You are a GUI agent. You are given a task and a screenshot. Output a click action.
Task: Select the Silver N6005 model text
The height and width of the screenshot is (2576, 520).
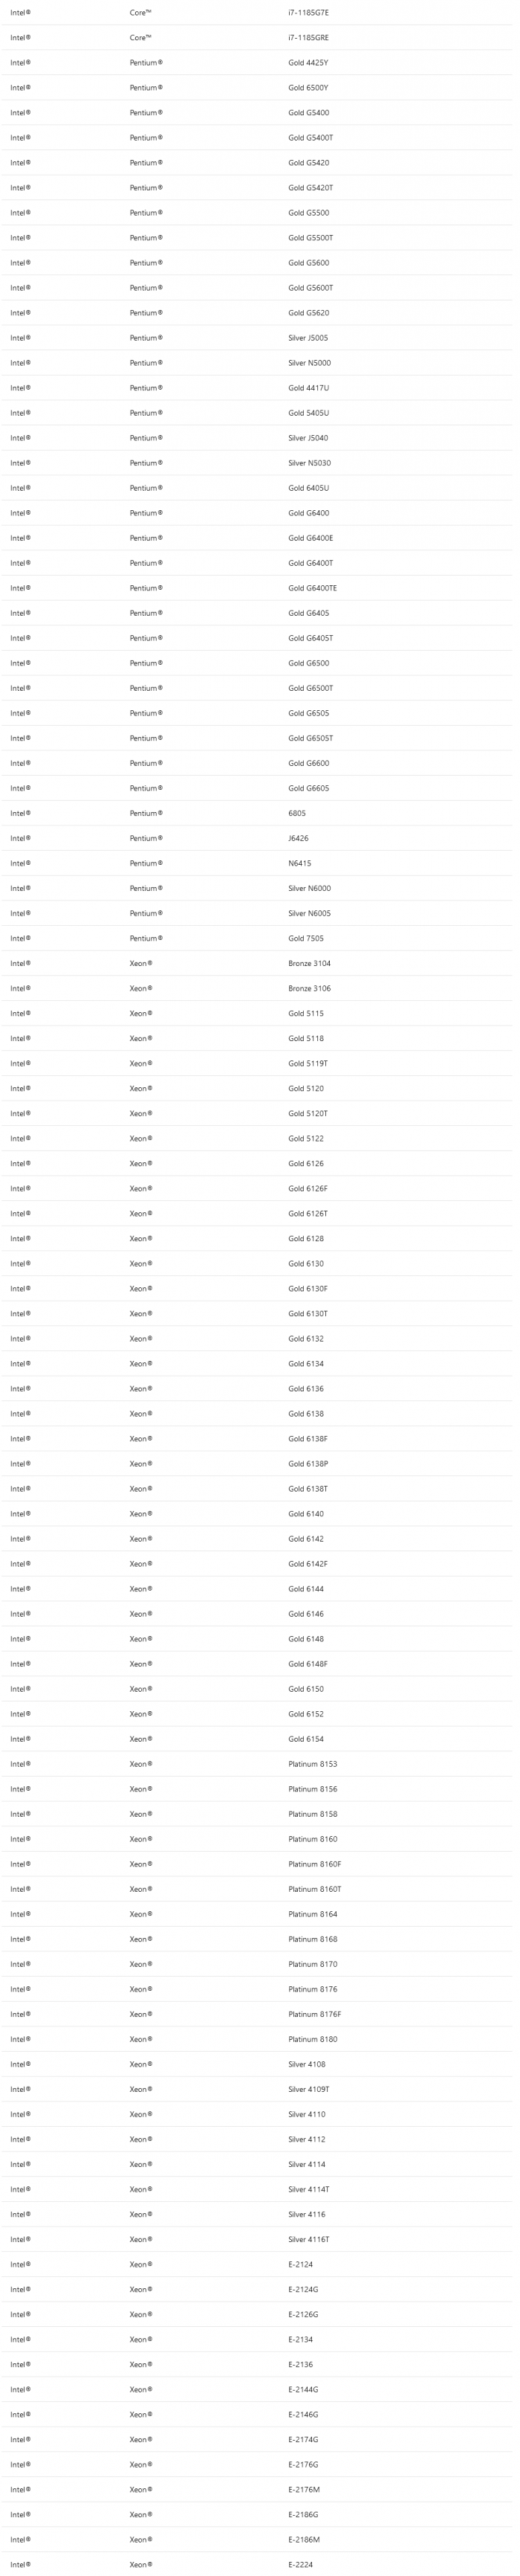[310, 913]
